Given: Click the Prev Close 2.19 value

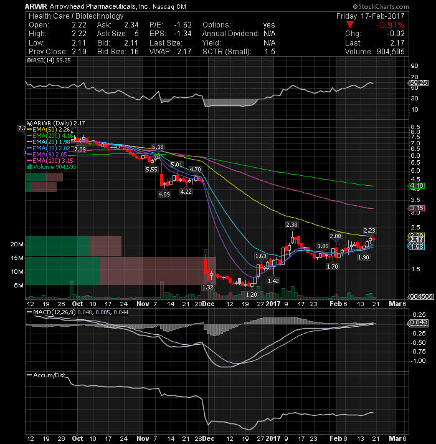Looking at the screenshot, I should [79, 52].
